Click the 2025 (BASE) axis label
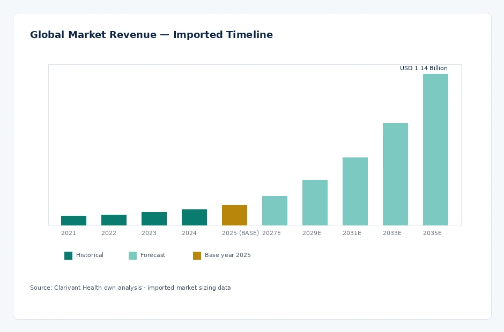The height and width of the screenshot is (332, 504). [240, 233]
